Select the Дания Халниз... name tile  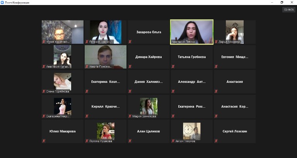148,82
